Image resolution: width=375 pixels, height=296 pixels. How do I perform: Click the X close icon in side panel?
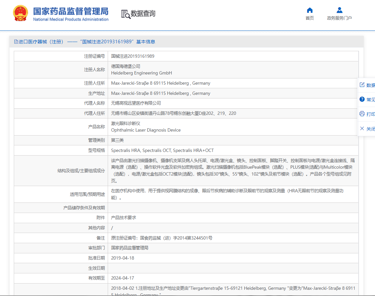coord(362,128)
